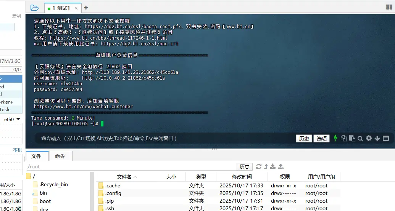Click the green lightning quick command icon

tap(335, 138)
